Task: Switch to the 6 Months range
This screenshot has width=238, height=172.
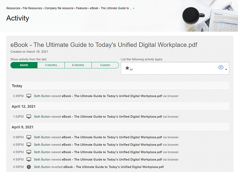Action: coord(78,65)
